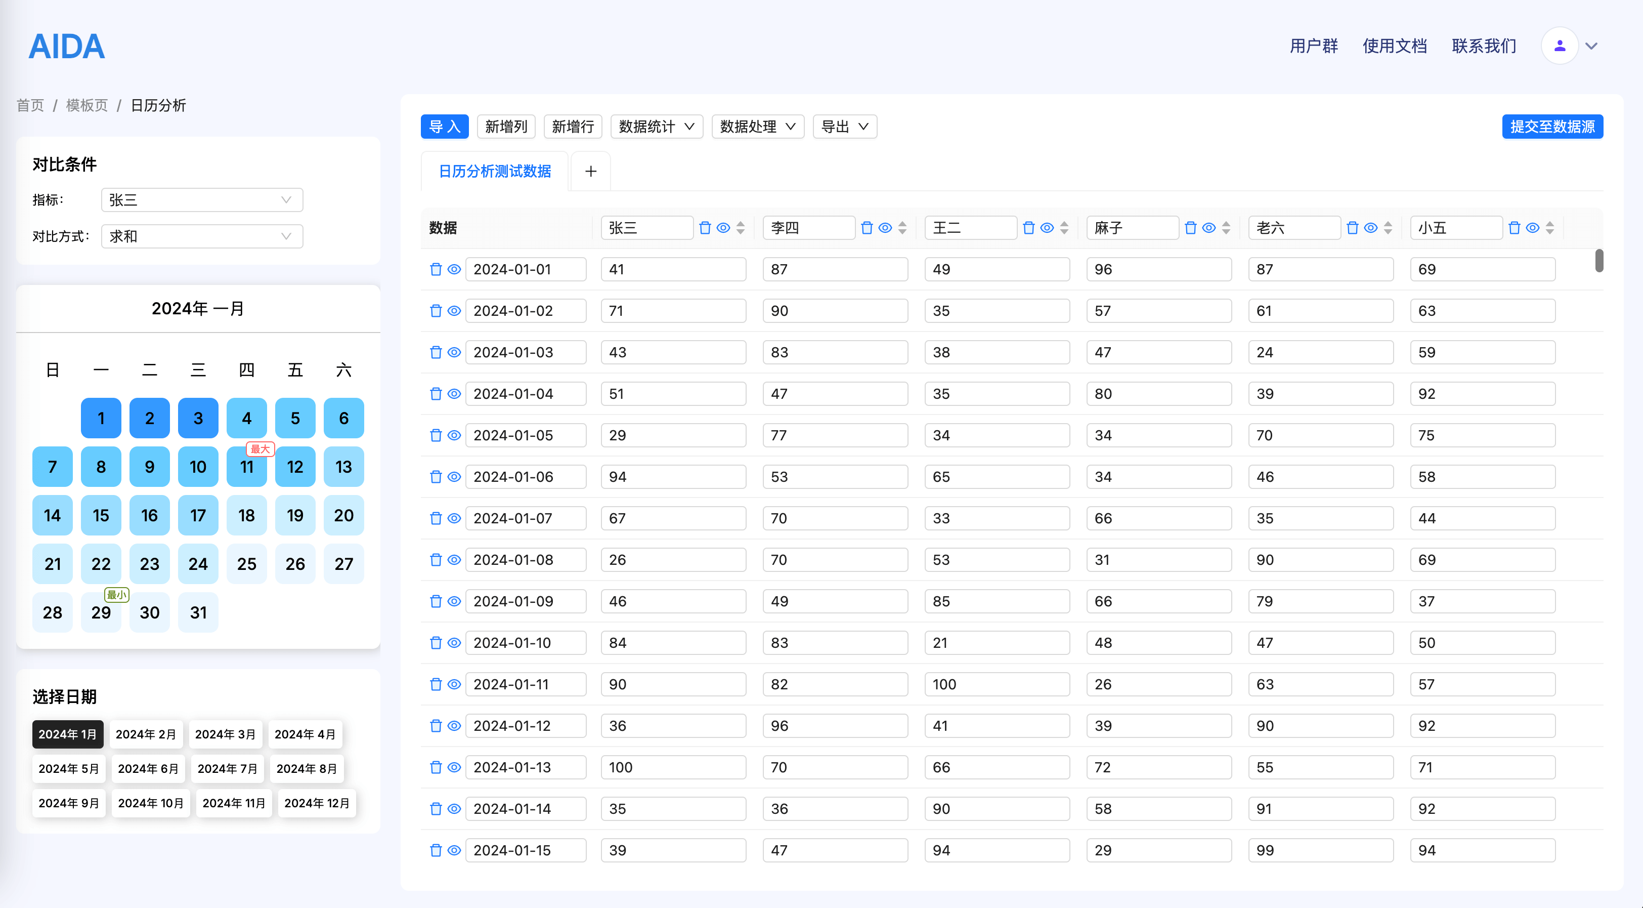1643x908 pixels.
Task: Expand the 数据统计 dropdown
Action: [x=656, y=127]
